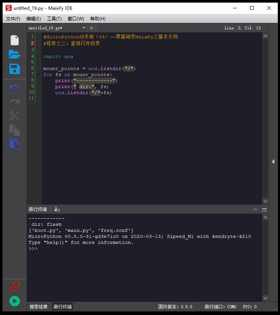
Task: Click the import uos code line
Action: pos(58,57)
